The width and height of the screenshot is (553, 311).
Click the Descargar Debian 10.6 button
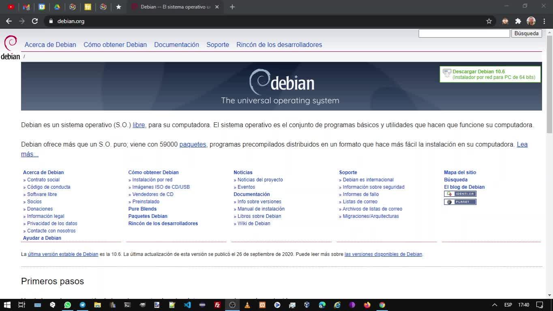tap(490, 74)
